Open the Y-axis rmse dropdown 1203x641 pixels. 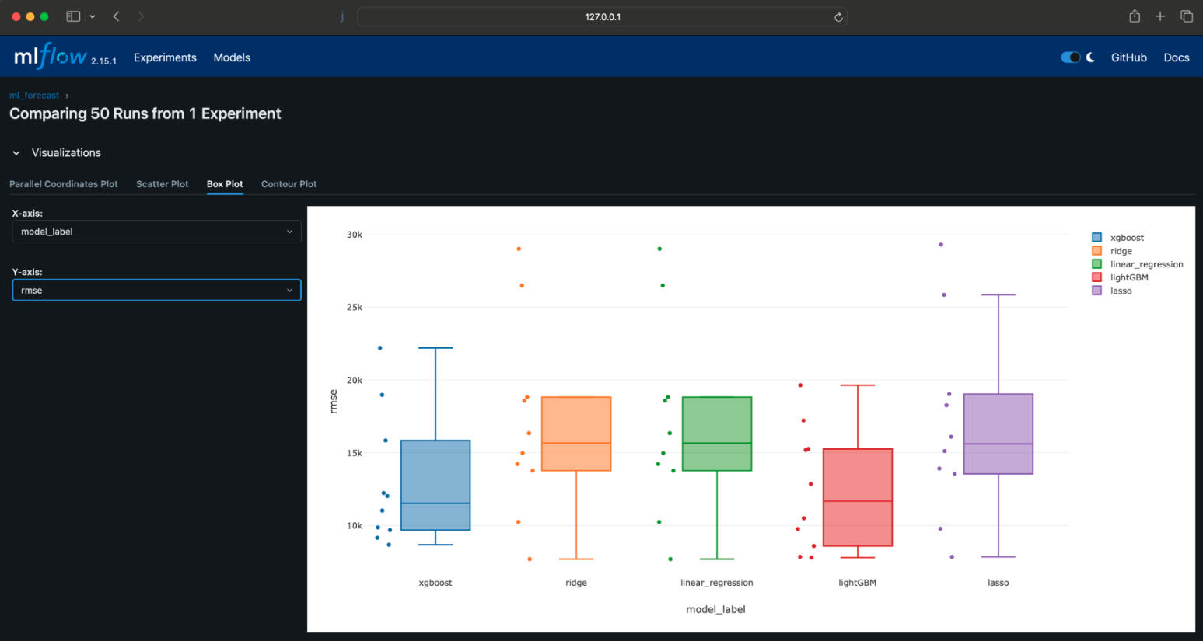pos(156,290)
